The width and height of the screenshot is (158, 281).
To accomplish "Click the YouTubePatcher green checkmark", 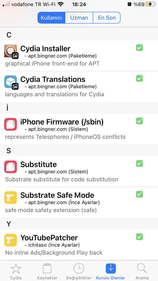I will click(x=139, y=237).
